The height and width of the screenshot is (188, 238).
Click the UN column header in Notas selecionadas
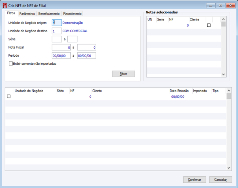pyautogui.click(x=152, y=19)
